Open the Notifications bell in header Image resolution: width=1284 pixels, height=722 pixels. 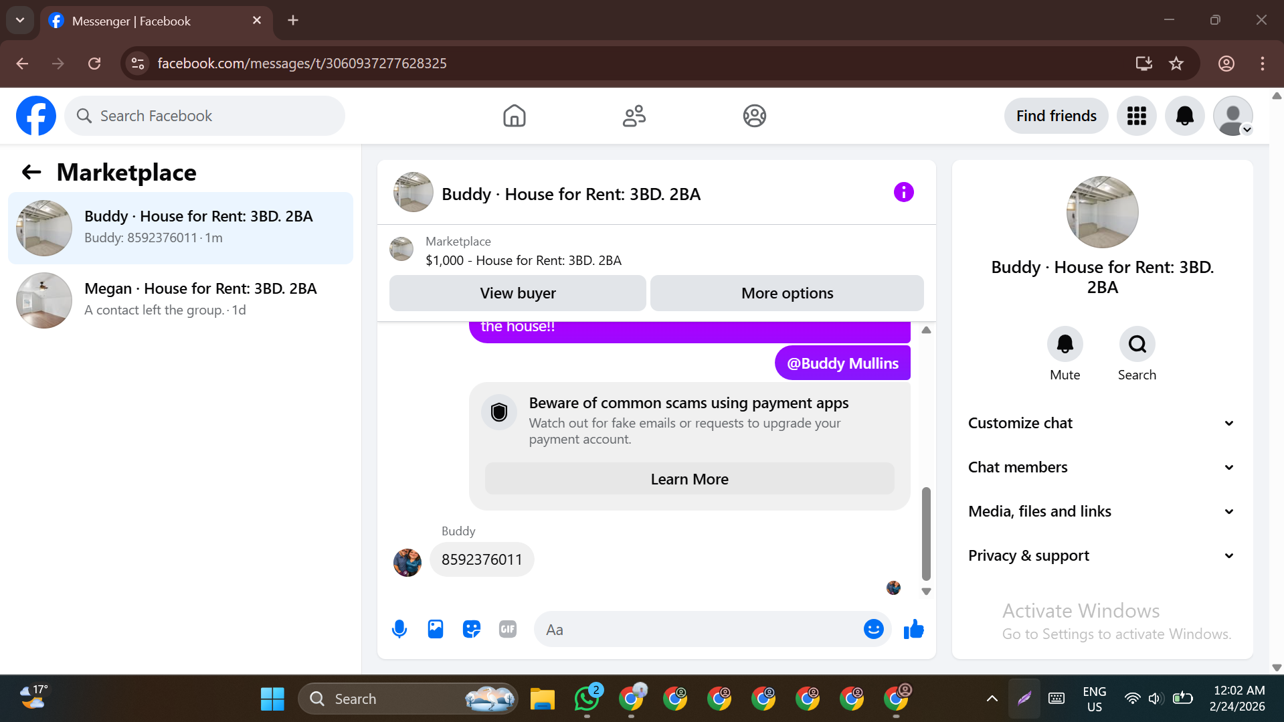click(1184, 116)
